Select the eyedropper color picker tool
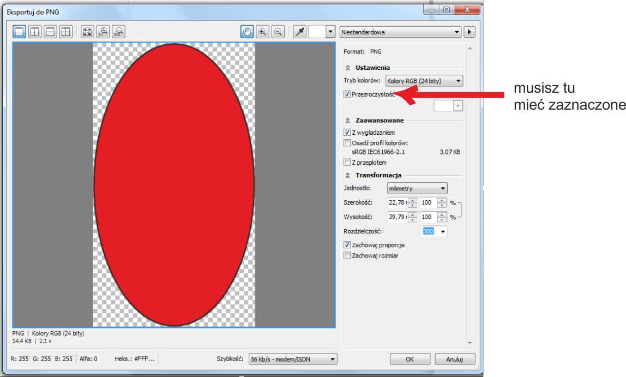The image size is (626, 377). (x=300, y=32)
